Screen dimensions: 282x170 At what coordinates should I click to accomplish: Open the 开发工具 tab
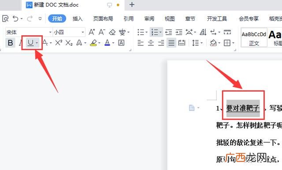pyautogui.click(x=217, y=18)
